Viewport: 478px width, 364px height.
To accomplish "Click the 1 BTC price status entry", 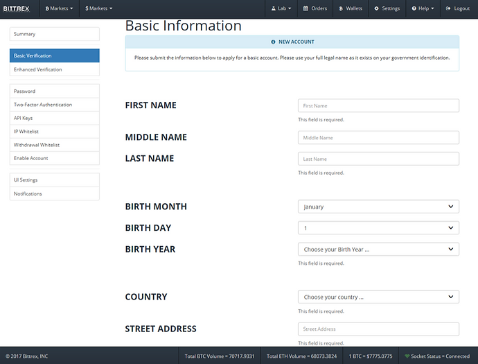I will [x=371, y=356].
